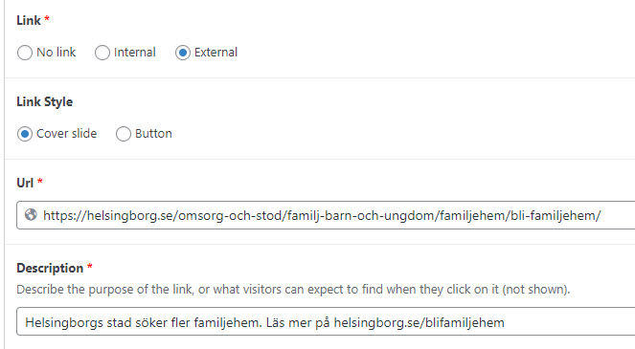Switch link style to the "Button" radio

[124, 134]
